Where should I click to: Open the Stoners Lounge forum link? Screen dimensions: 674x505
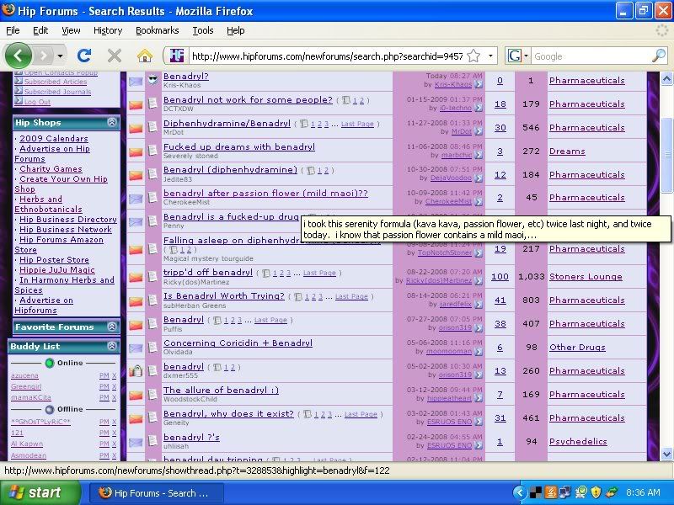tap(586, 277)
